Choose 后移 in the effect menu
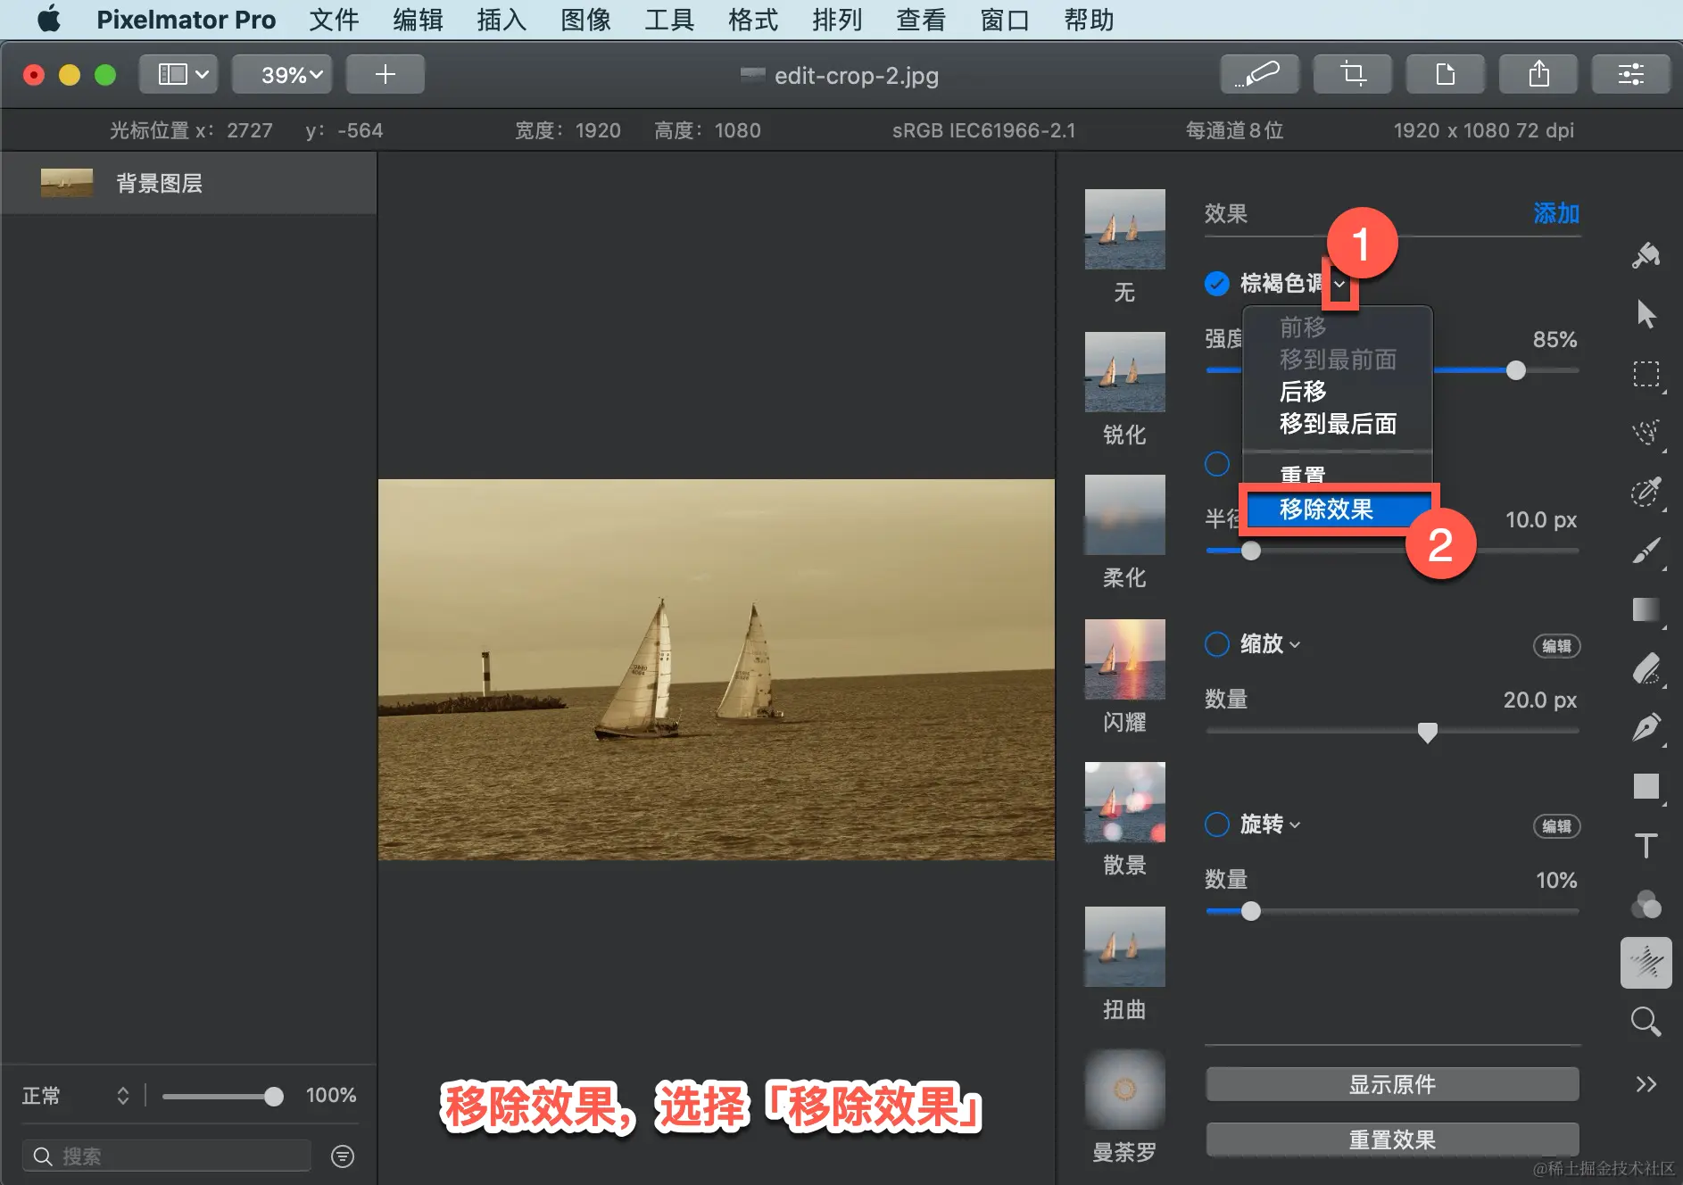 1303,392
